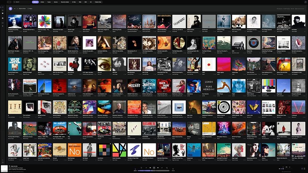
Task: Click the Search field in the top bar
Action: (x=21, y=2)
